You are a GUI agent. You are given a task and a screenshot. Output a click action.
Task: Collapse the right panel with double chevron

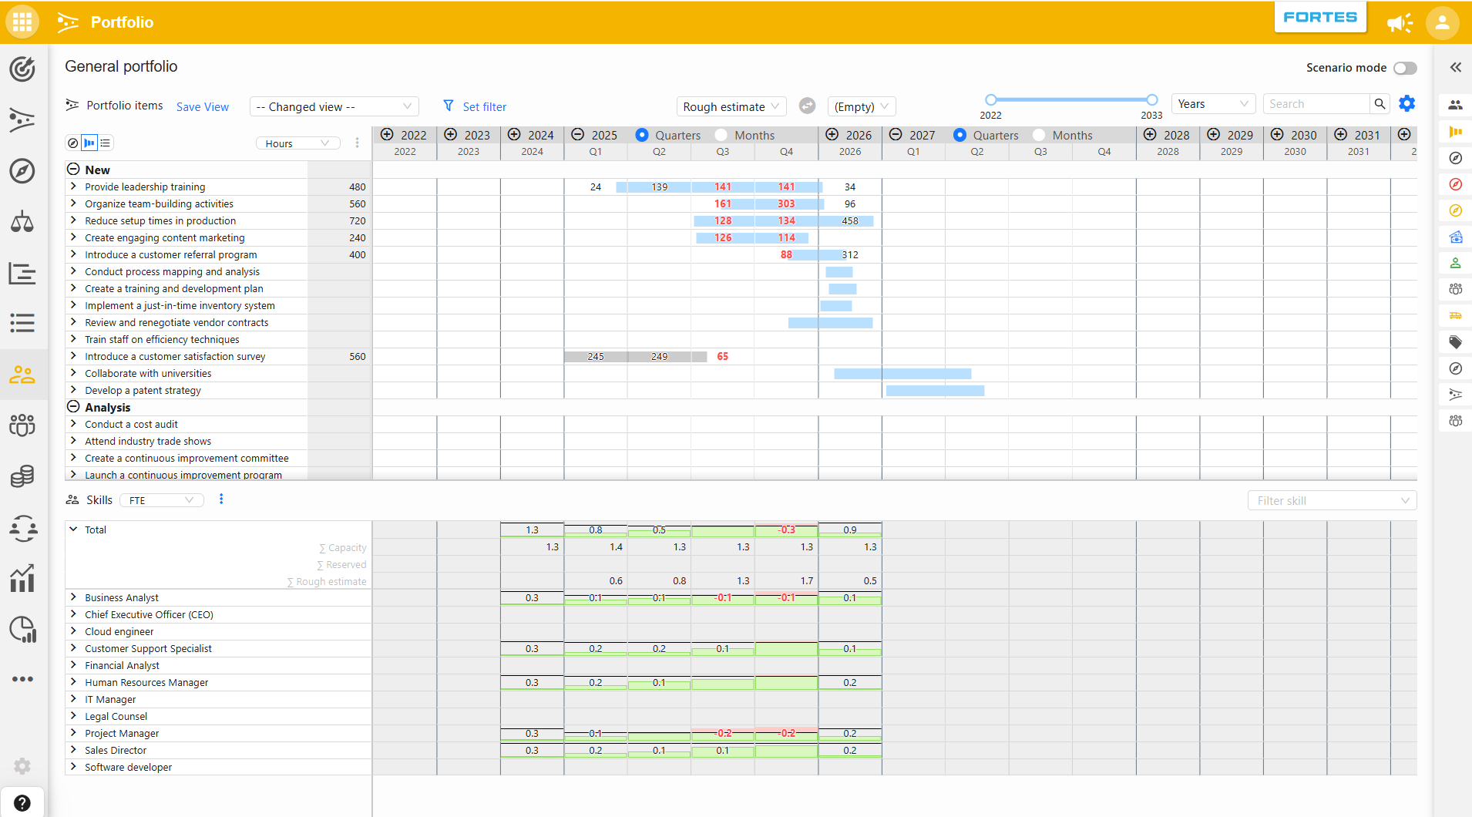[x=1455, y=67]
